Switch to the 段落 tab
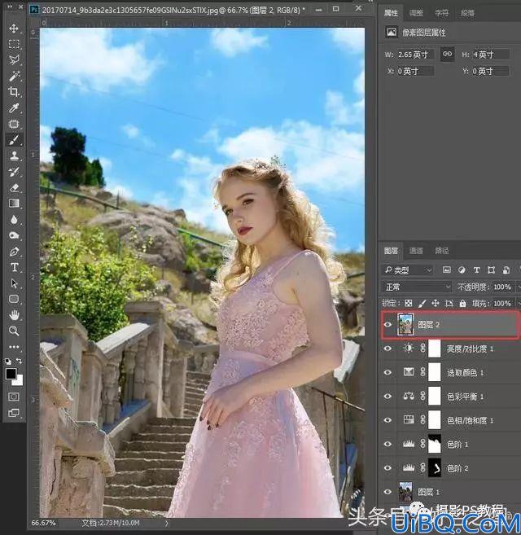521x535 pixels. tap(467, 13)
